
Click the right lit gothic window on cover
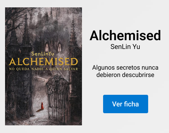(60, 48)
